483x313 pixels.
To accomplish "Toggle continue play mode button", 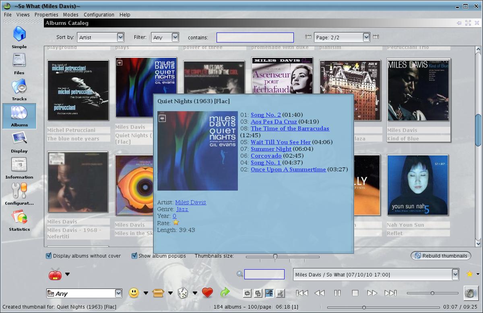I will [269, 293].
